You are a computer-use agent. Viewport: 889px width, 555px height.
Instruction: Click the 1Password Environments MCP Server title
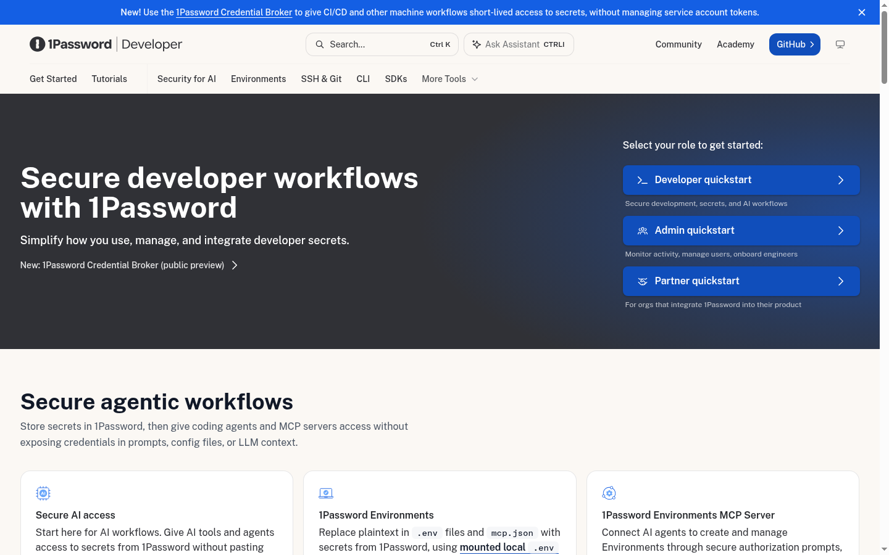(x=688, y=516)
